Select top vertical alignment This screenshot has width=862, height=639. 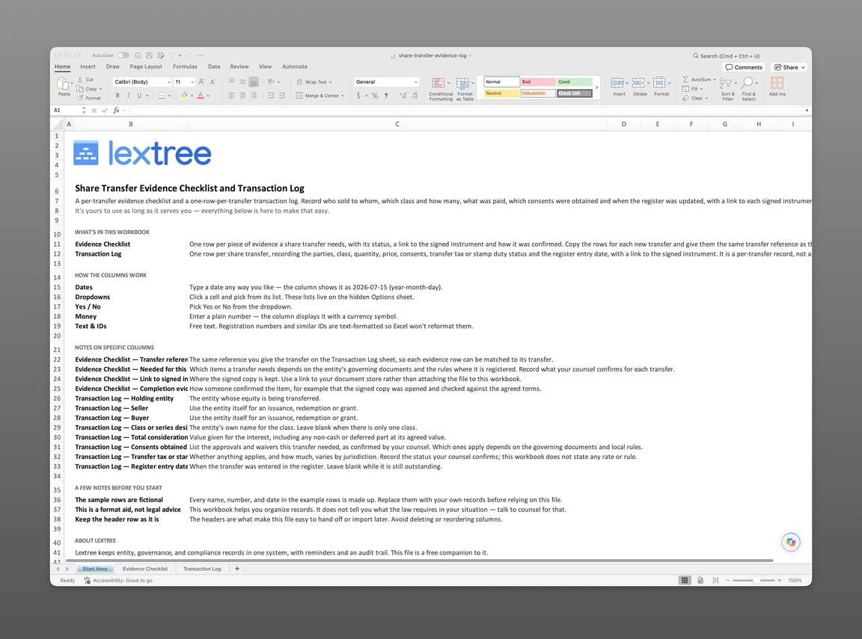tap(231, 81)
